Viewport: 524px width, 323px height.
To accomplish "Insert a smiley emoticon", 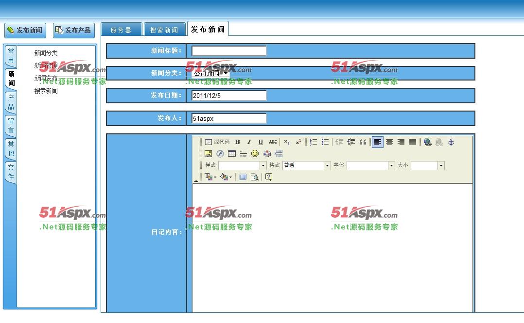I will (255, 154).
